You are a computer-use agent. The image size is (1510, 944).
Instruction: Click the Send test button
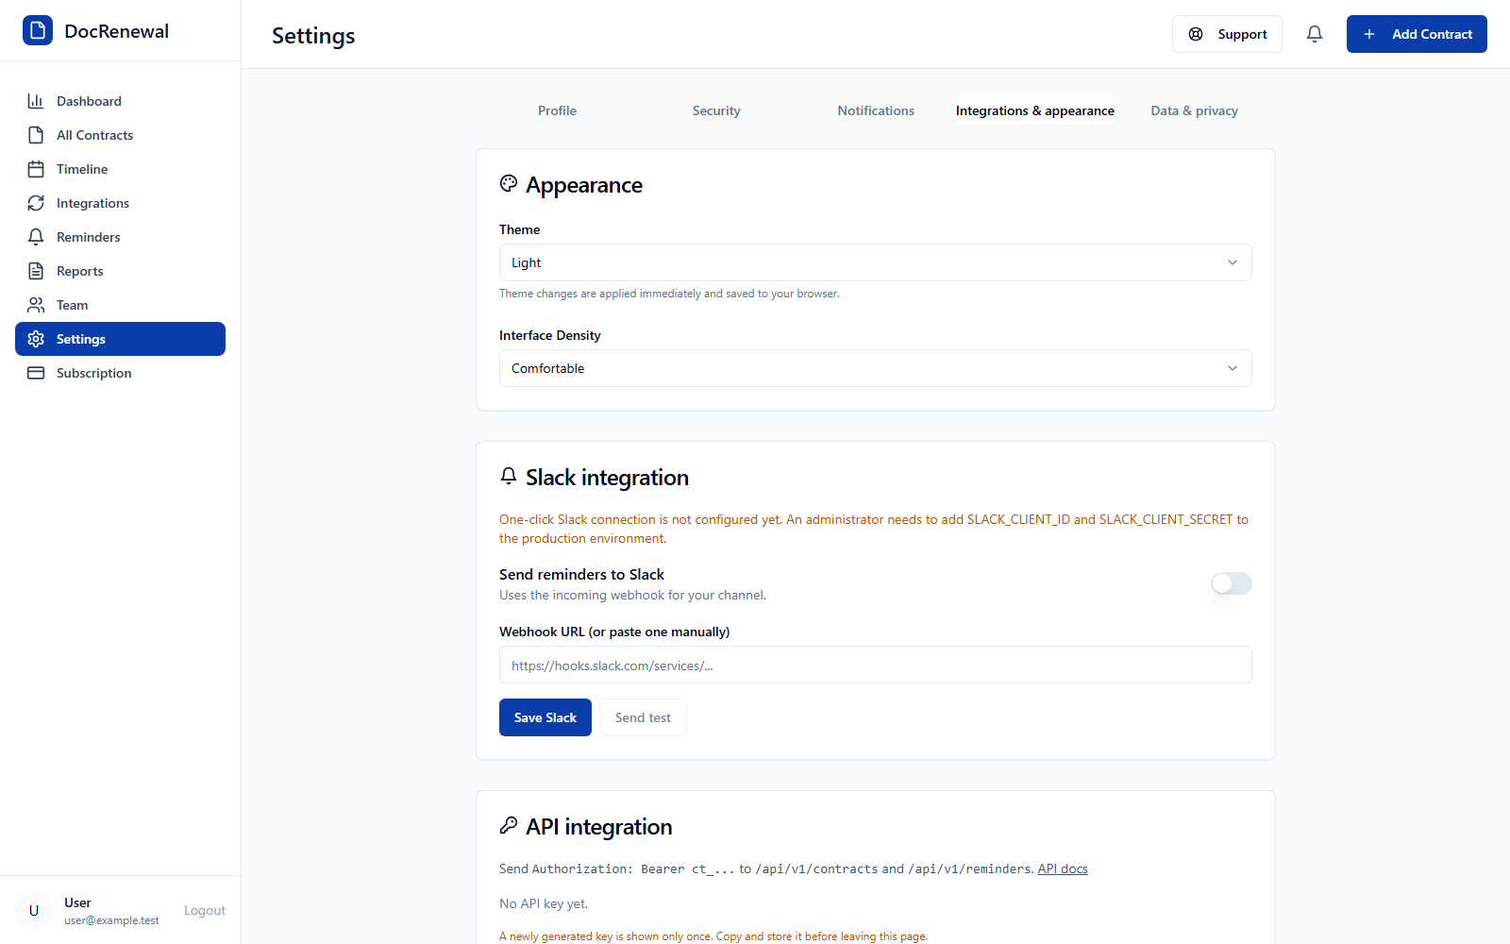coord(643,717)
